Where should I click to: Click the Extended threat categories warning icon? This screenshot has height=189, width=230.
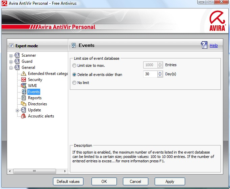[x=23, y=74]
